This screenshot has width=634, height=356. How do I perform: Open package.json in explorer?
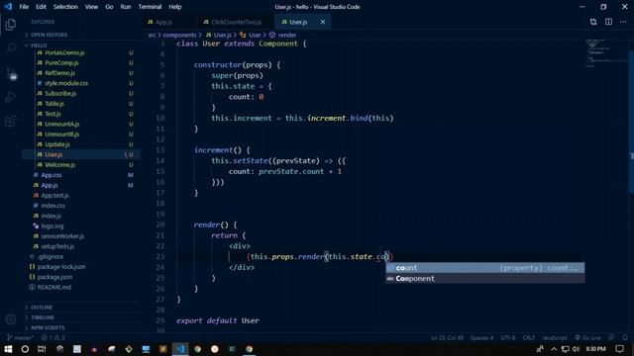pos(54,277)
